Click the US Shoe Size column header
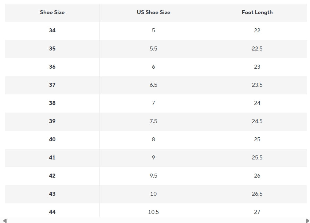Viewport: 310px width, 223px height. [153, 12]
